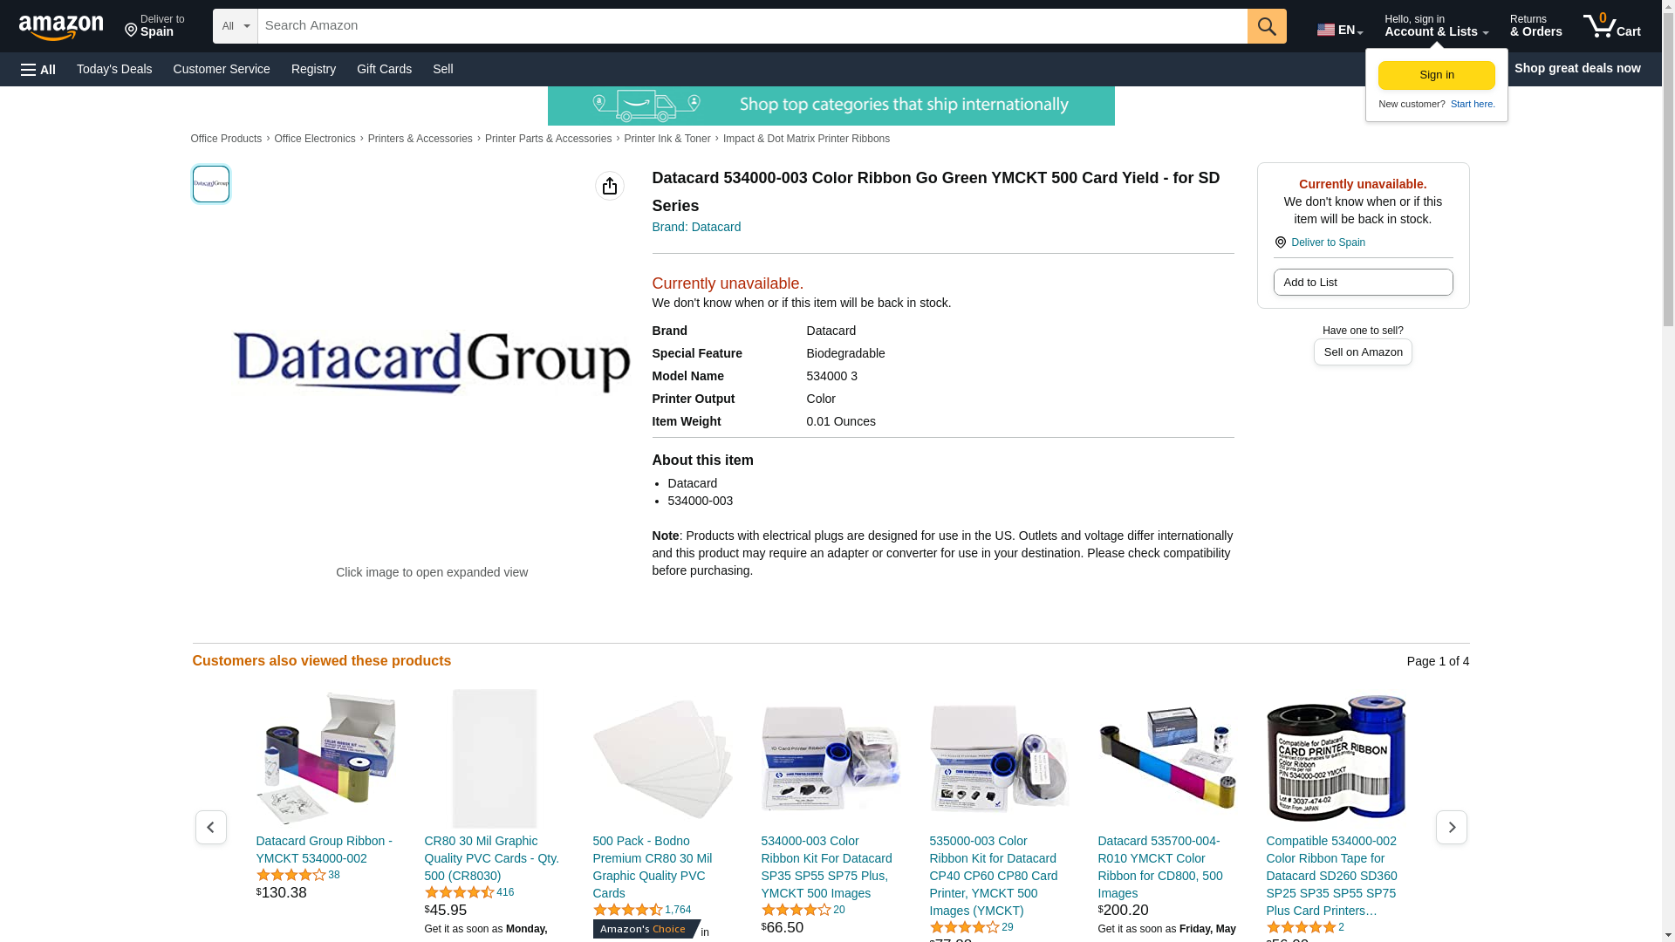Open the international shipping banner
Screen dimensions: 1675x942
click(831, 106)
